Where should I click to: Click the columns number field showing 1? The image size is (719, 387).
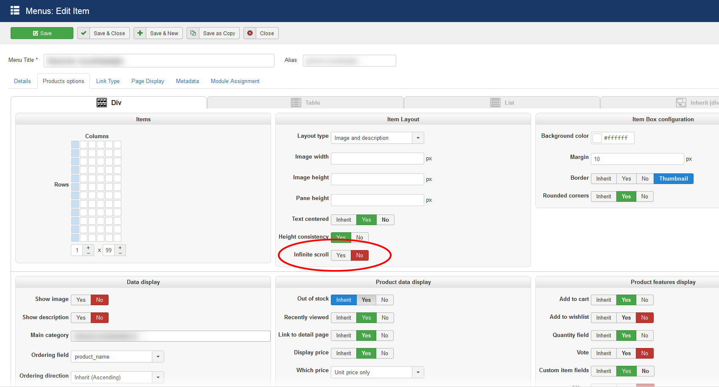point(77,250)
